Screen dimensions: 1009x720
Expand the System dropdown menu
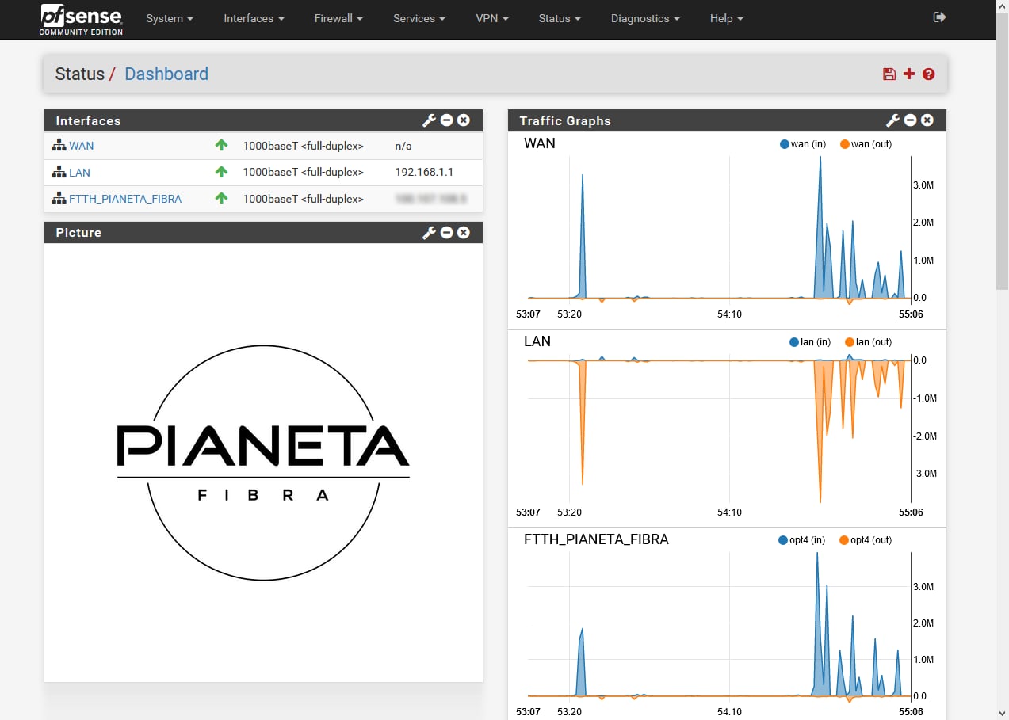(x=170, y=18)
